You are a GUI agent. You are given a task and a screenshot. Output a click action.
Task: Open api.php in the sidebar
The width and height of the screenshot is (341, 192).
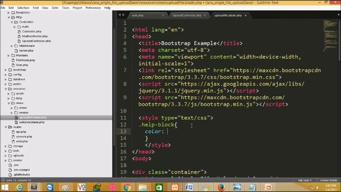pyautogui.click(x=21, y=132)
